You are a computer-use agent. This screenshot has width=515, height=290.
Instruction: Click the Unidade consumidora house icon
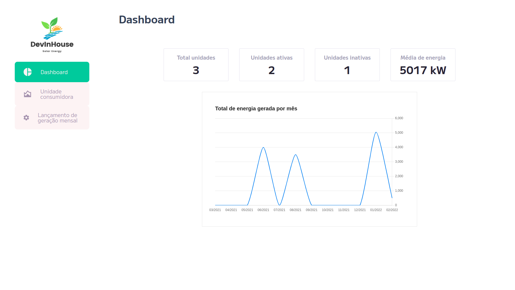(x=28, y=94)
